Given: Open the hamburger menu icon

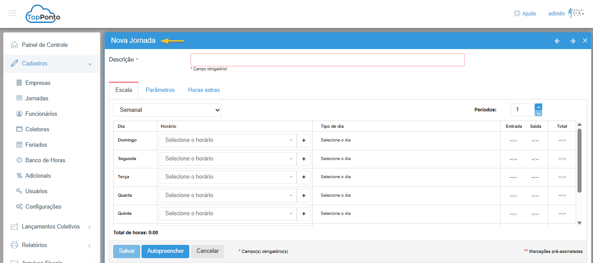Looking at the screenshot, I should (12, 13).
